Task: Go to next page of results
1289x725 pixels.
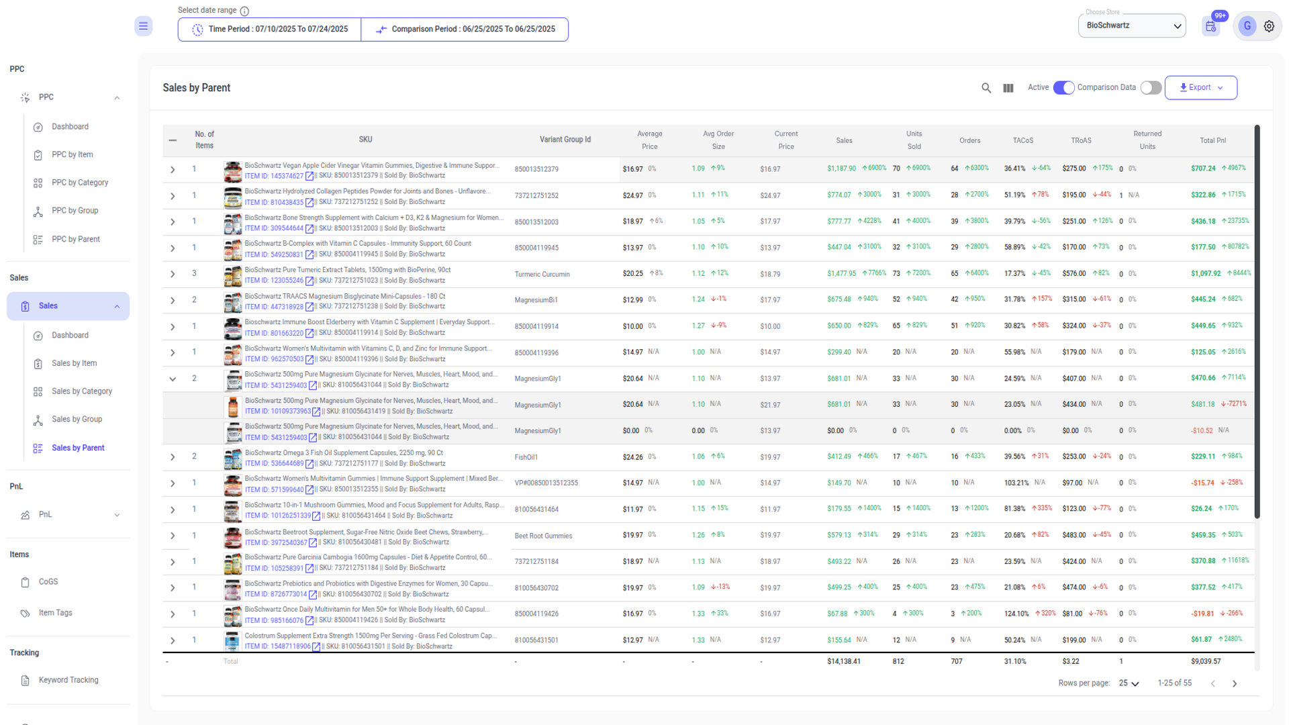Action: pos(1234,684)
